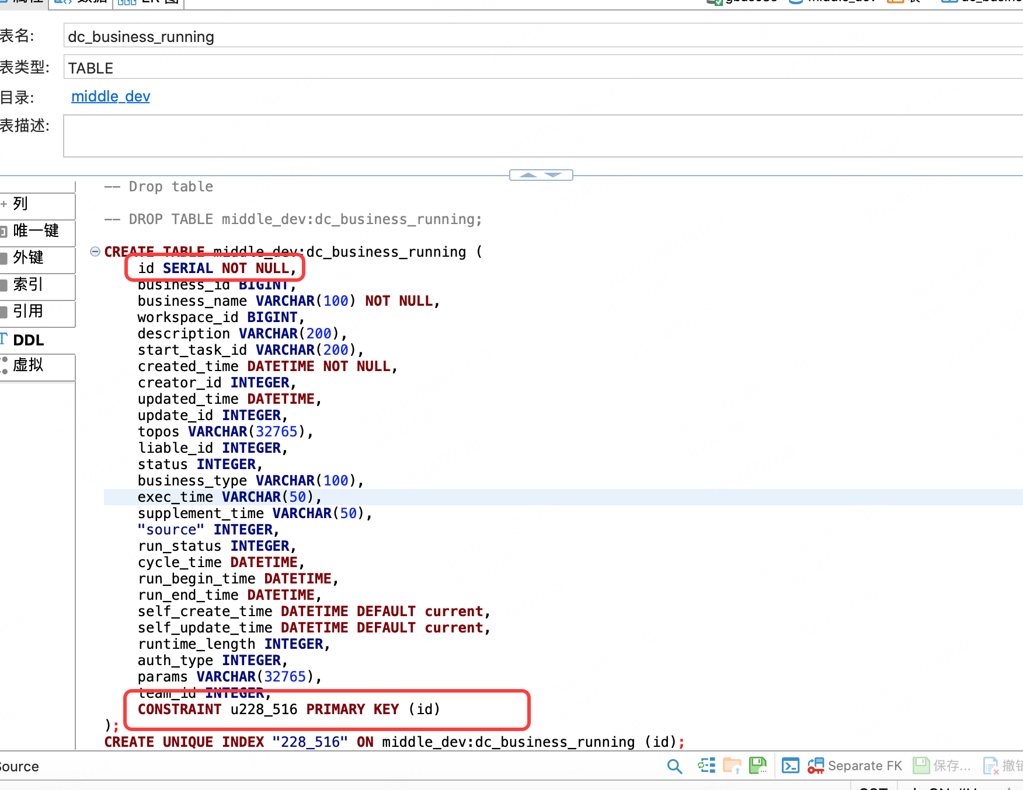Collapse the CREATE TABLE code fold marker
The width and height of the screenshot is (1023, 790).
click(x=95, y=251)
